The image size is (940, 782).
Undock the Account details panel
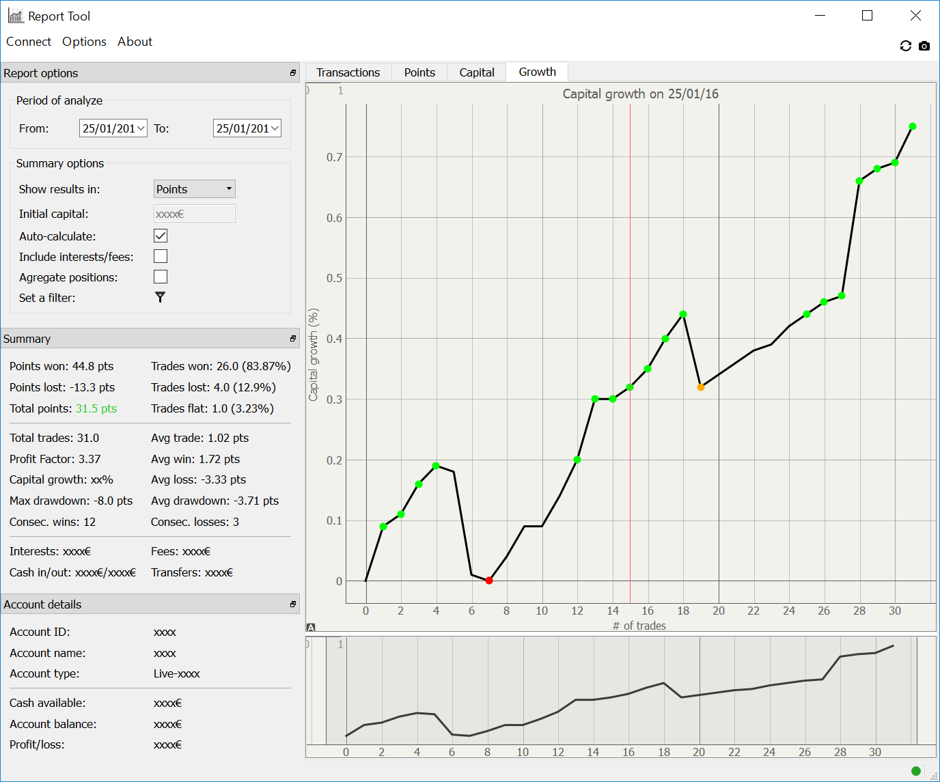pos(293,604)
